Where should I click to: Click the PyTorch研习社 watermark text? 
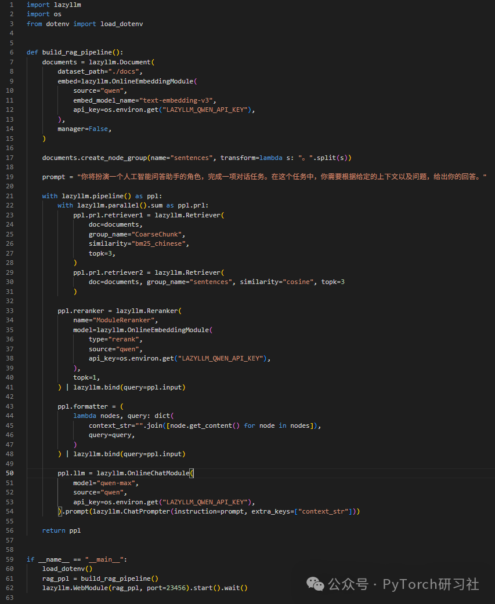(431, 584)
